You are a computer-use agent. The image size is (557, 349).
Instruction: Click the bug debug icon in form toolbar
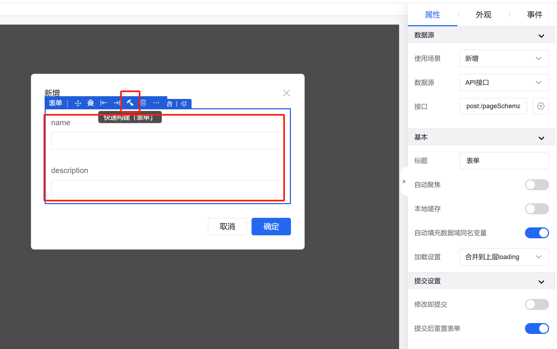(91, 103)
